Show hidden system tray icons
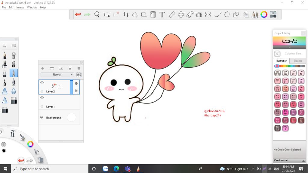This screenshot has height=173, width=308. 253,169
